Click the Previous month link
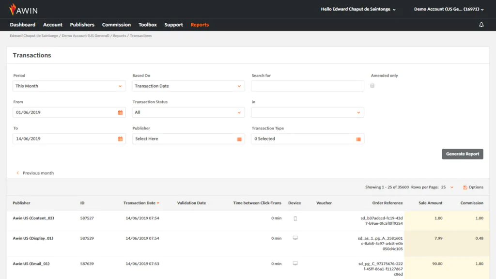Screen dimensions: 496x279 point(38,173)
